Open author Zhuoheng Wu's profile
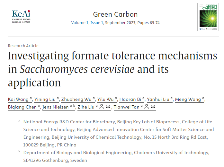 [x=76, y=99]
